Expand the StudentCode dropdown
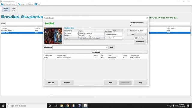This screenshot has height=108, width=192. click(x=77, y=34)
